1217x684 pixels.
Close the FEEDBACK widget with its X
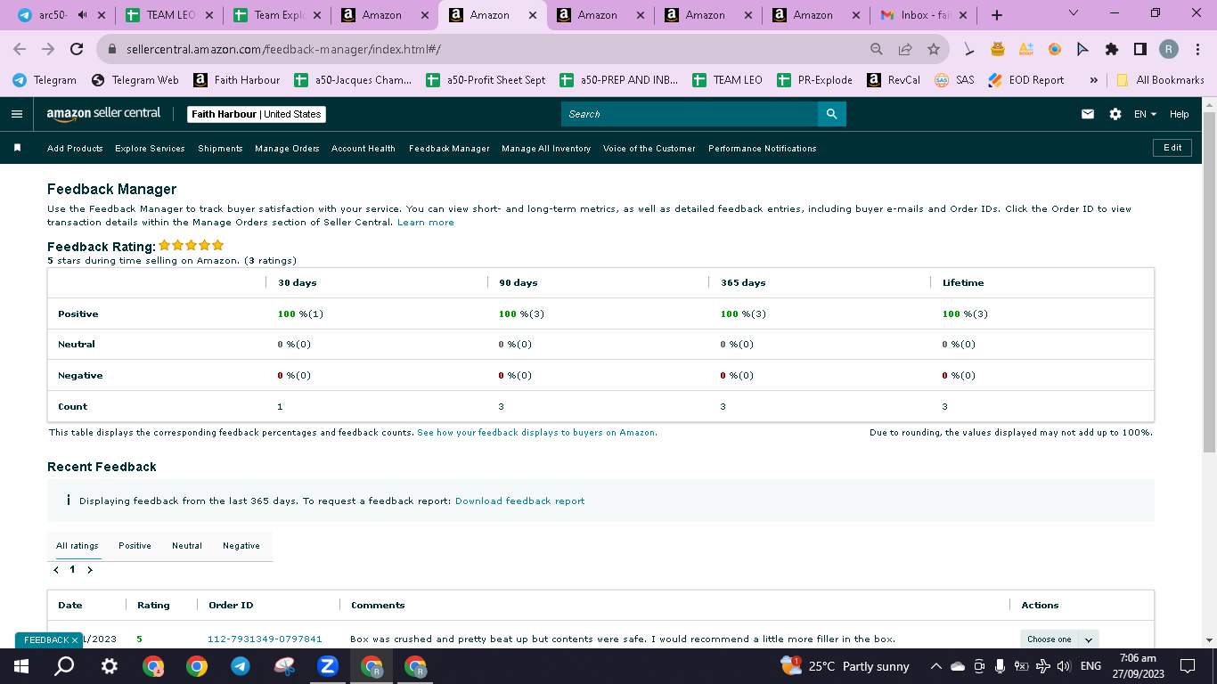(x=75, y=640)
